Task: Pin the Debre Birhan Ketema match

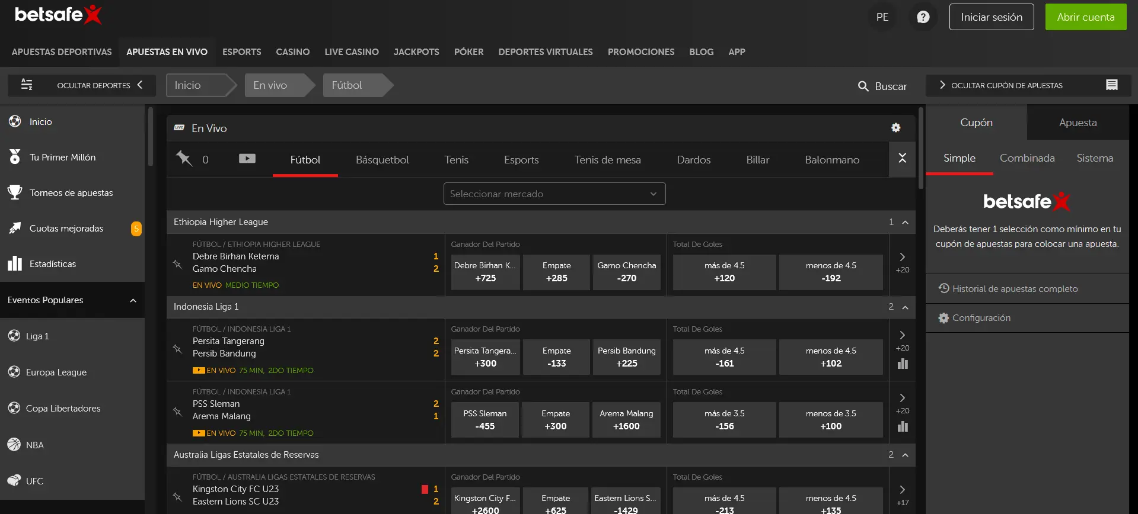Action: (x=177, y=264)
